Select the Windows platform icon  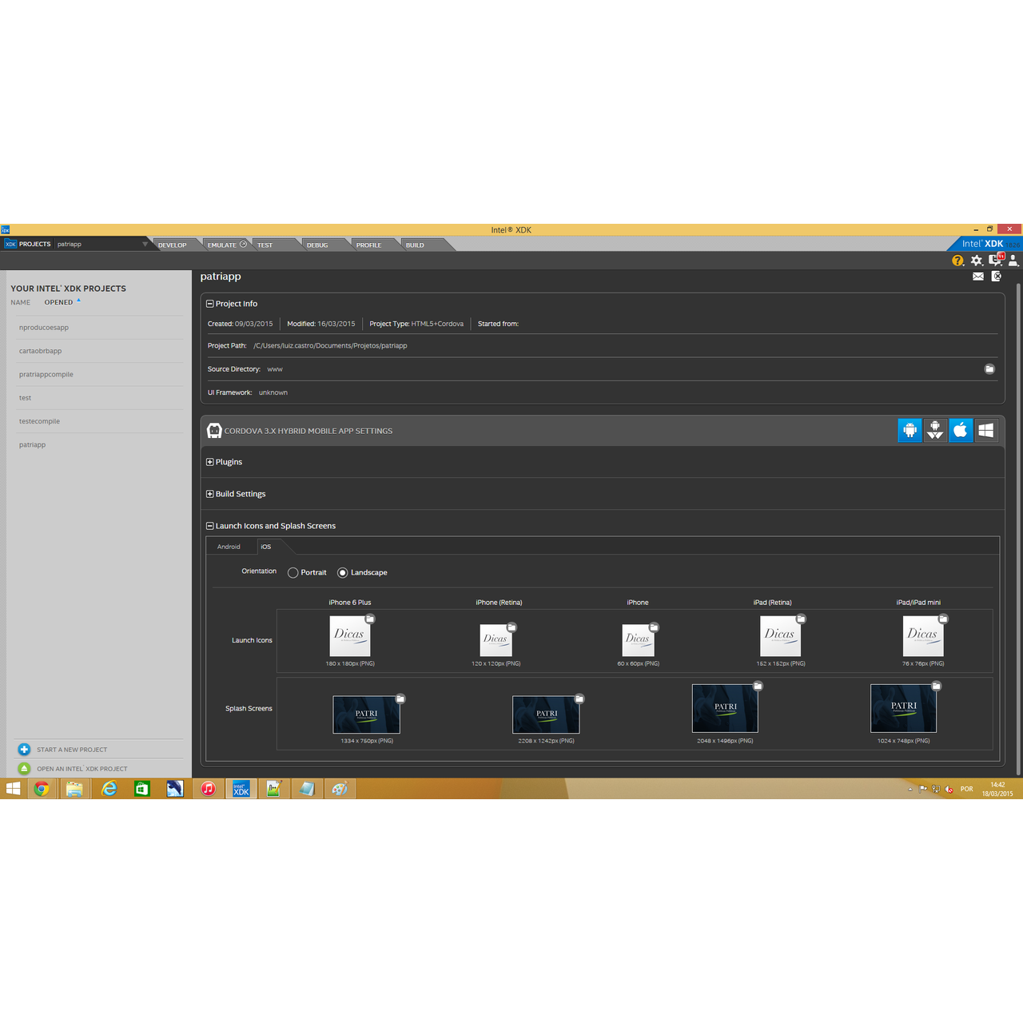986,430
